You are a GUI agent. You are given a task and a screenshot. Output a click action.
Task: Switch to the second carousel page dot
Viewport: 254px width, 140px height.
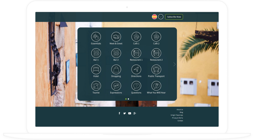(x=129, y=99)
